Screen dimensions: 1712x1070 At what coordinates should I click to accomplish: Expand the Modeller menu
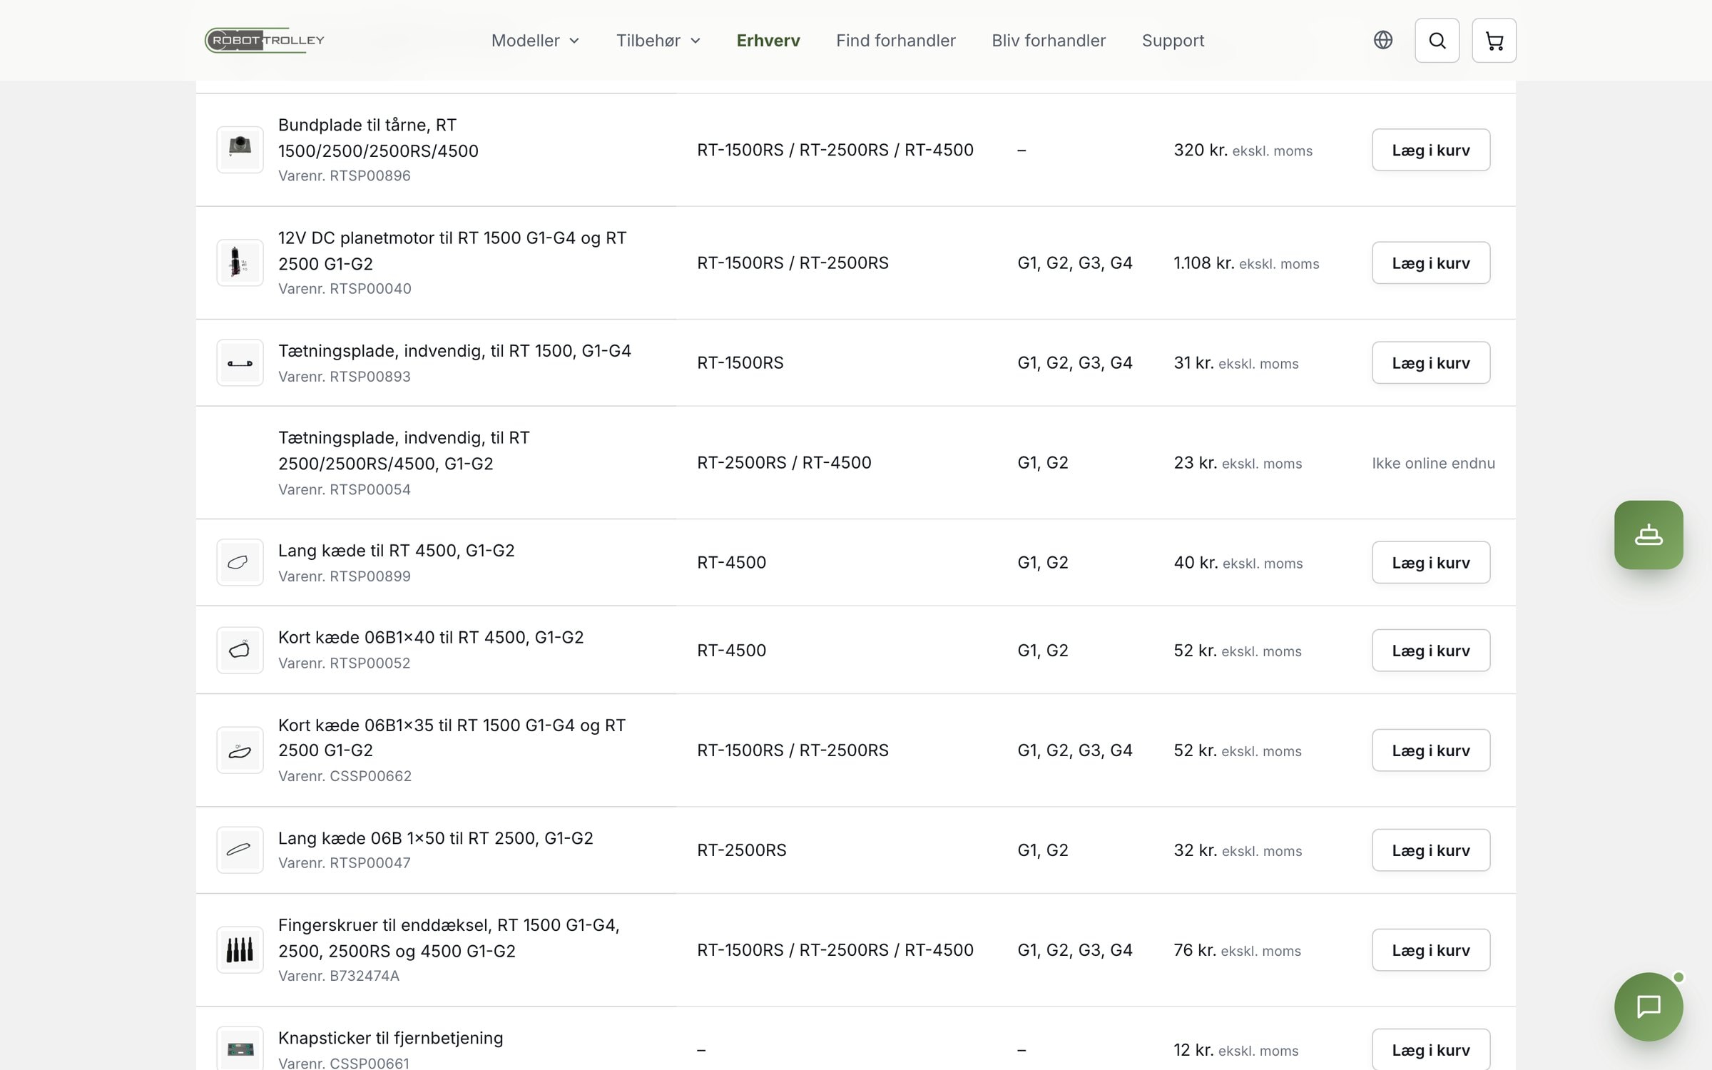[x=535, y=41]
